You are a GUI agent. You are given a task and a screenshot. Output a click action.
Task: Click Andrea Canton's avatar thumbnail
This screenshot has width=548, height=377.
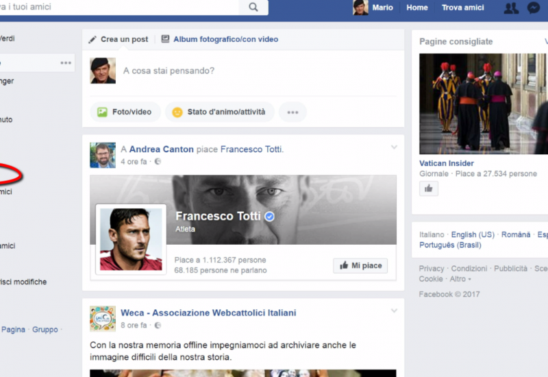[x=103, y=155]
